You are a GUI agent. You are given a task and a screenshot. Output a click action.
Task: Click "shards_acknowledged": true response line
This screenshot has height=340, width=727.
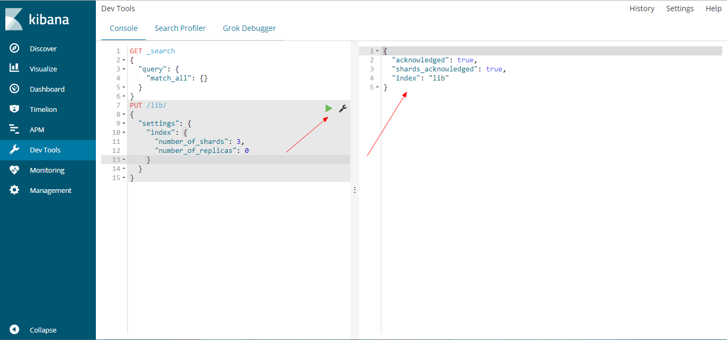tap(448, 69)
